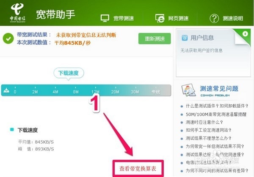Click the 重新测速 button
The height and width of the screenshot is (177, 254).
click(155, 38)
